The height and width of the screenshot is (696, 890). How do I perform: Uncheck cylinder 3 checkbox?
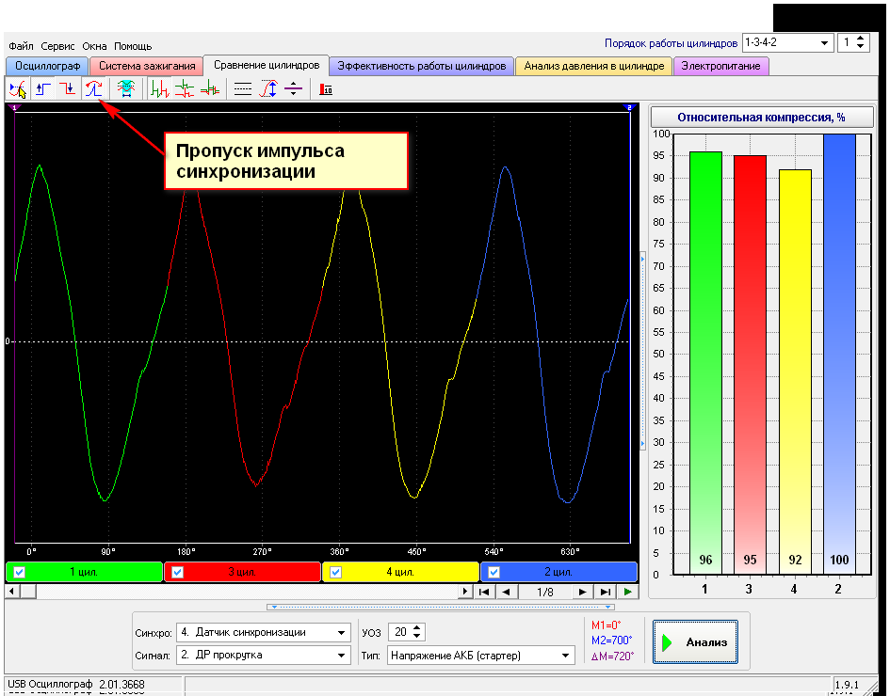coord(177,572)
